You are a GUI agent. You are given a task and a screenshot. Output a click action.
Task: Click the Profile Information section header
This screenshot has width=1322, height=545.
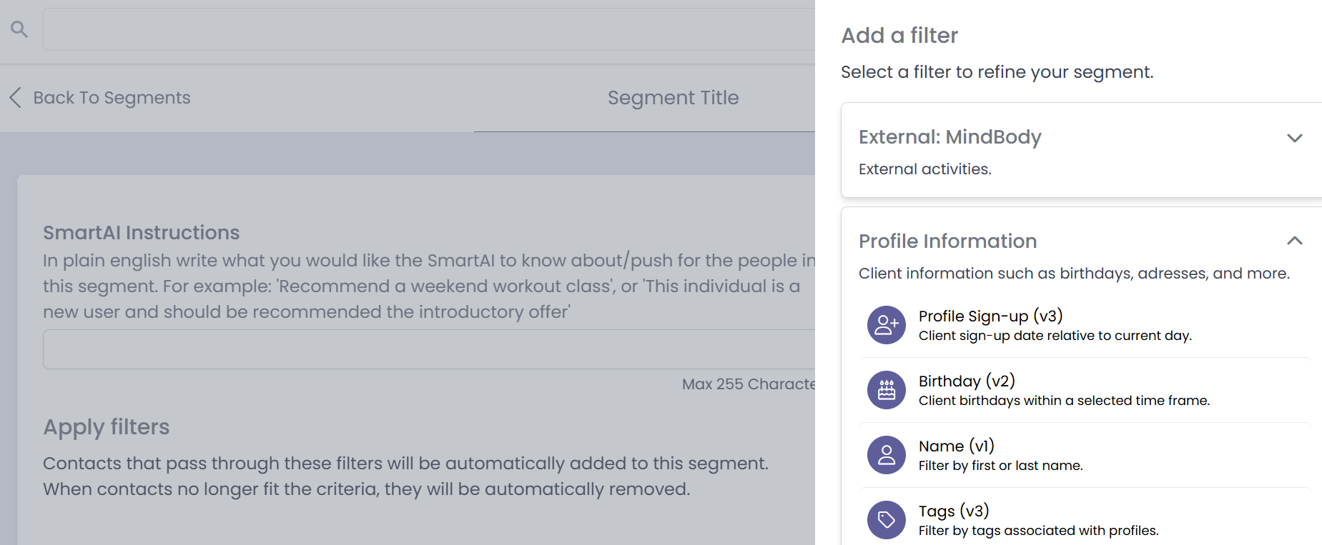point(947,241)
